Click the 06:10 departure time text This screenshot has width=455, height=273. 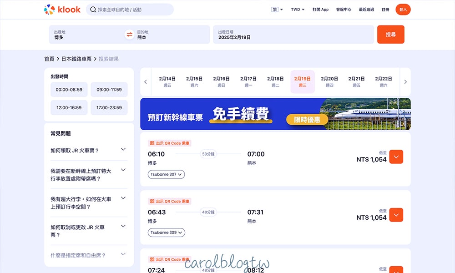(156, 154)
